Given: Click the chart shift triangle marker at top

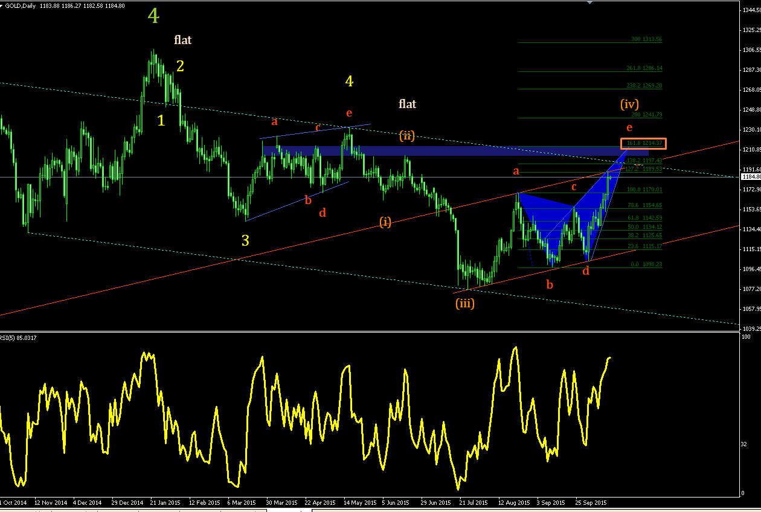Looking at the screenshot, I should coord(590,2).
